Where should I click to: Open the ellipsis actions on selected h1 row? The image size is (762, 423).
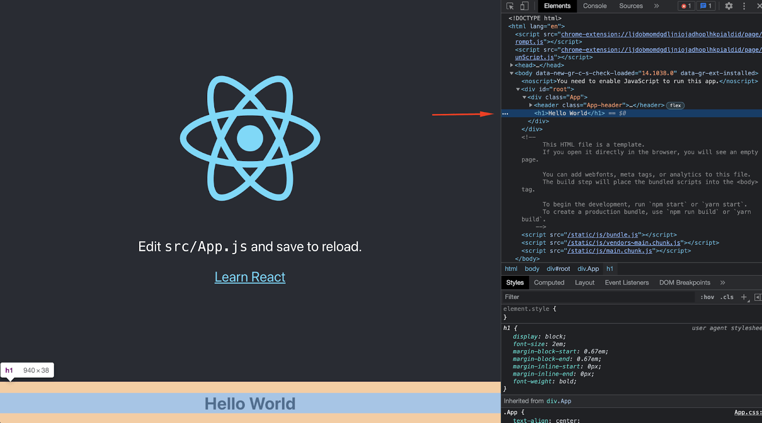(x=505, y=113)
